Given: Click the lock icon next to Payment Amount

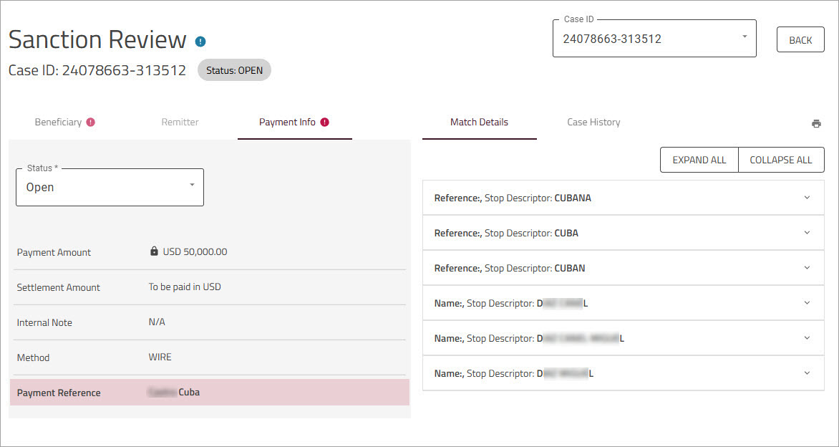Looking at the screenshot, I should tap(154, 251).
